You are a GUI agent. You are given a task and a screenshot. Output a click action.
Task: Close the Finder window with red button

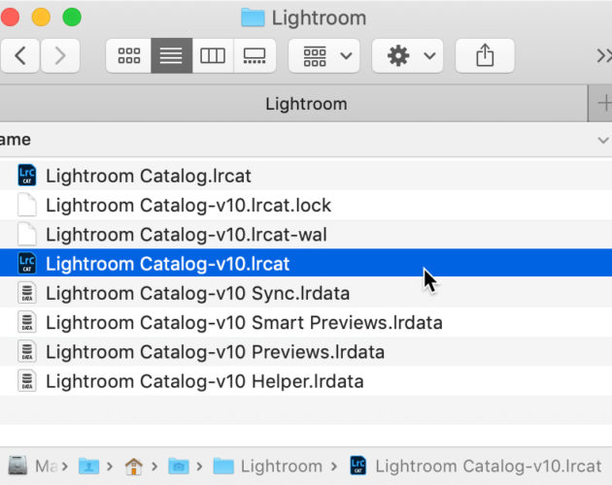point(10,17)
